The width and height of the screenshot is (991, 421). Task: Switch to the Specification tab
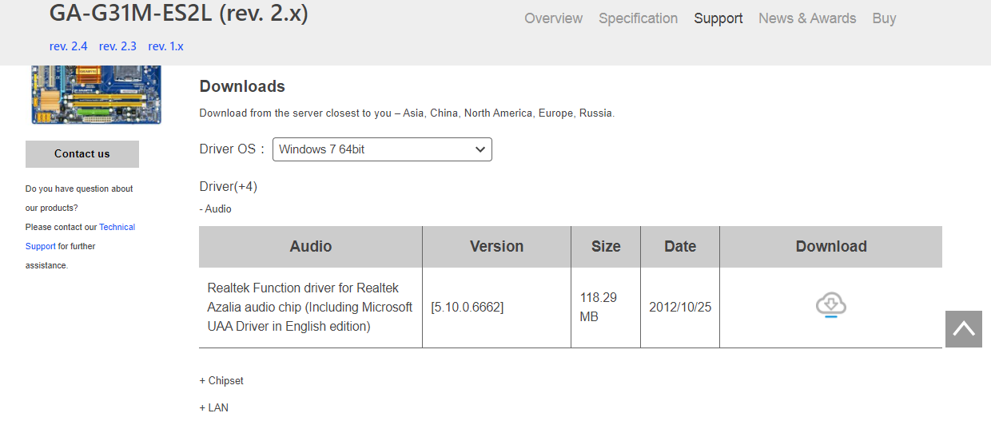point(638,18)
